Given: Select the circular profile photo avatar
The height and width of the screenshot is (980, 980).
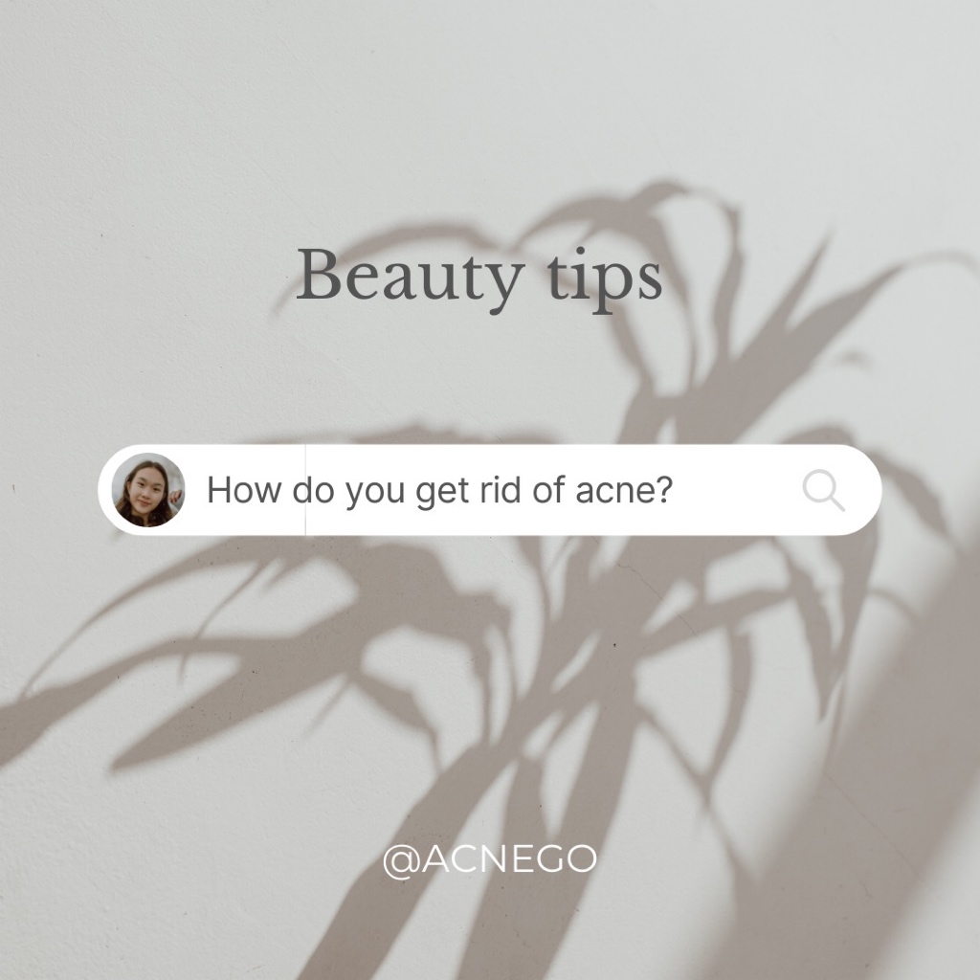Looking at the screenshot, I should (x=148, y=490).
